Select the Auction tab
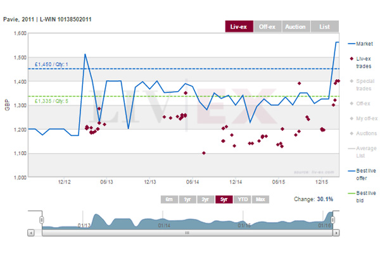 point(296,27)
